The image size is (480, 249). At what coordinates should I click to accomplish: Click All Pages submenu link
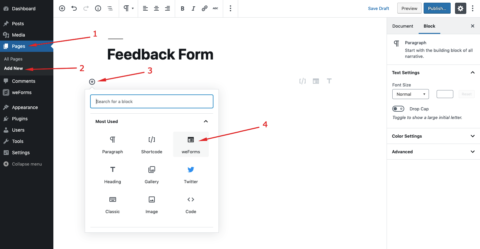click(x=13, y=59)
